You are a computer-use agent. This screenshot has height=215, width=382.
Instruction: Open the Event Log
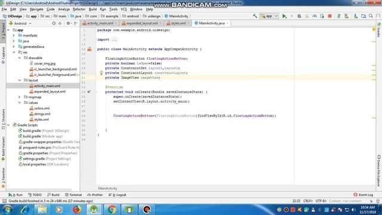363,195
